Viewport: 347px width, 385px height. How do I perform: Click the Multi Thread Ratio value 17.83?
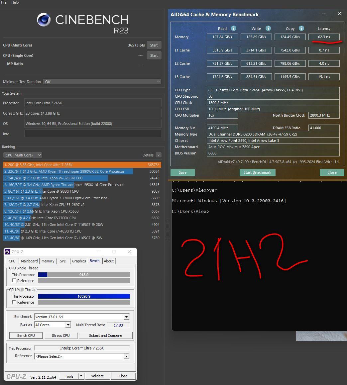pyautogui.click(x=118, y=325)
